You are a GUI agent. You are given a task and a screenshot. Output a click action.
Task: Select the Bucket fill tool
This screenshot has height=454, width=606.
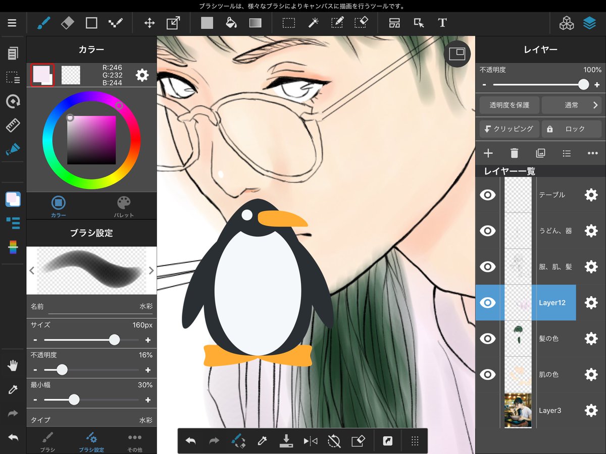231,23
